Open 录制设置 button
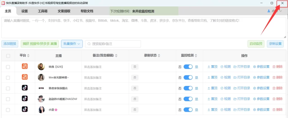Image resolution: width=288 pixels, height=118 pixels. point(275,44)
